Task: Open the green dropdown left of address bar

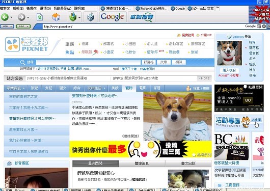Action: 23,26
